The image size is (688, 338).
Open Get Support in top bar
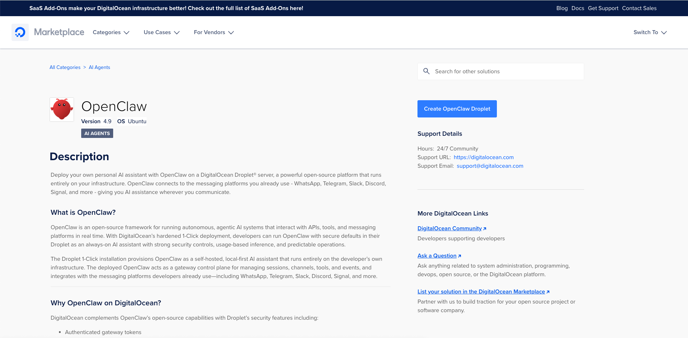pyautogui.click(x=603, y=8)
